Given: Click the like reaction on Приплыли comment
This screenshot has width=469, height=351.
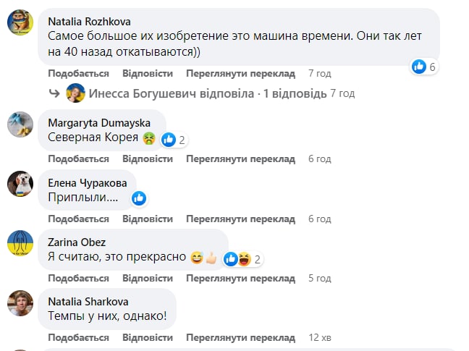Looking at the screenshot, I should click(x=139, y=198).
